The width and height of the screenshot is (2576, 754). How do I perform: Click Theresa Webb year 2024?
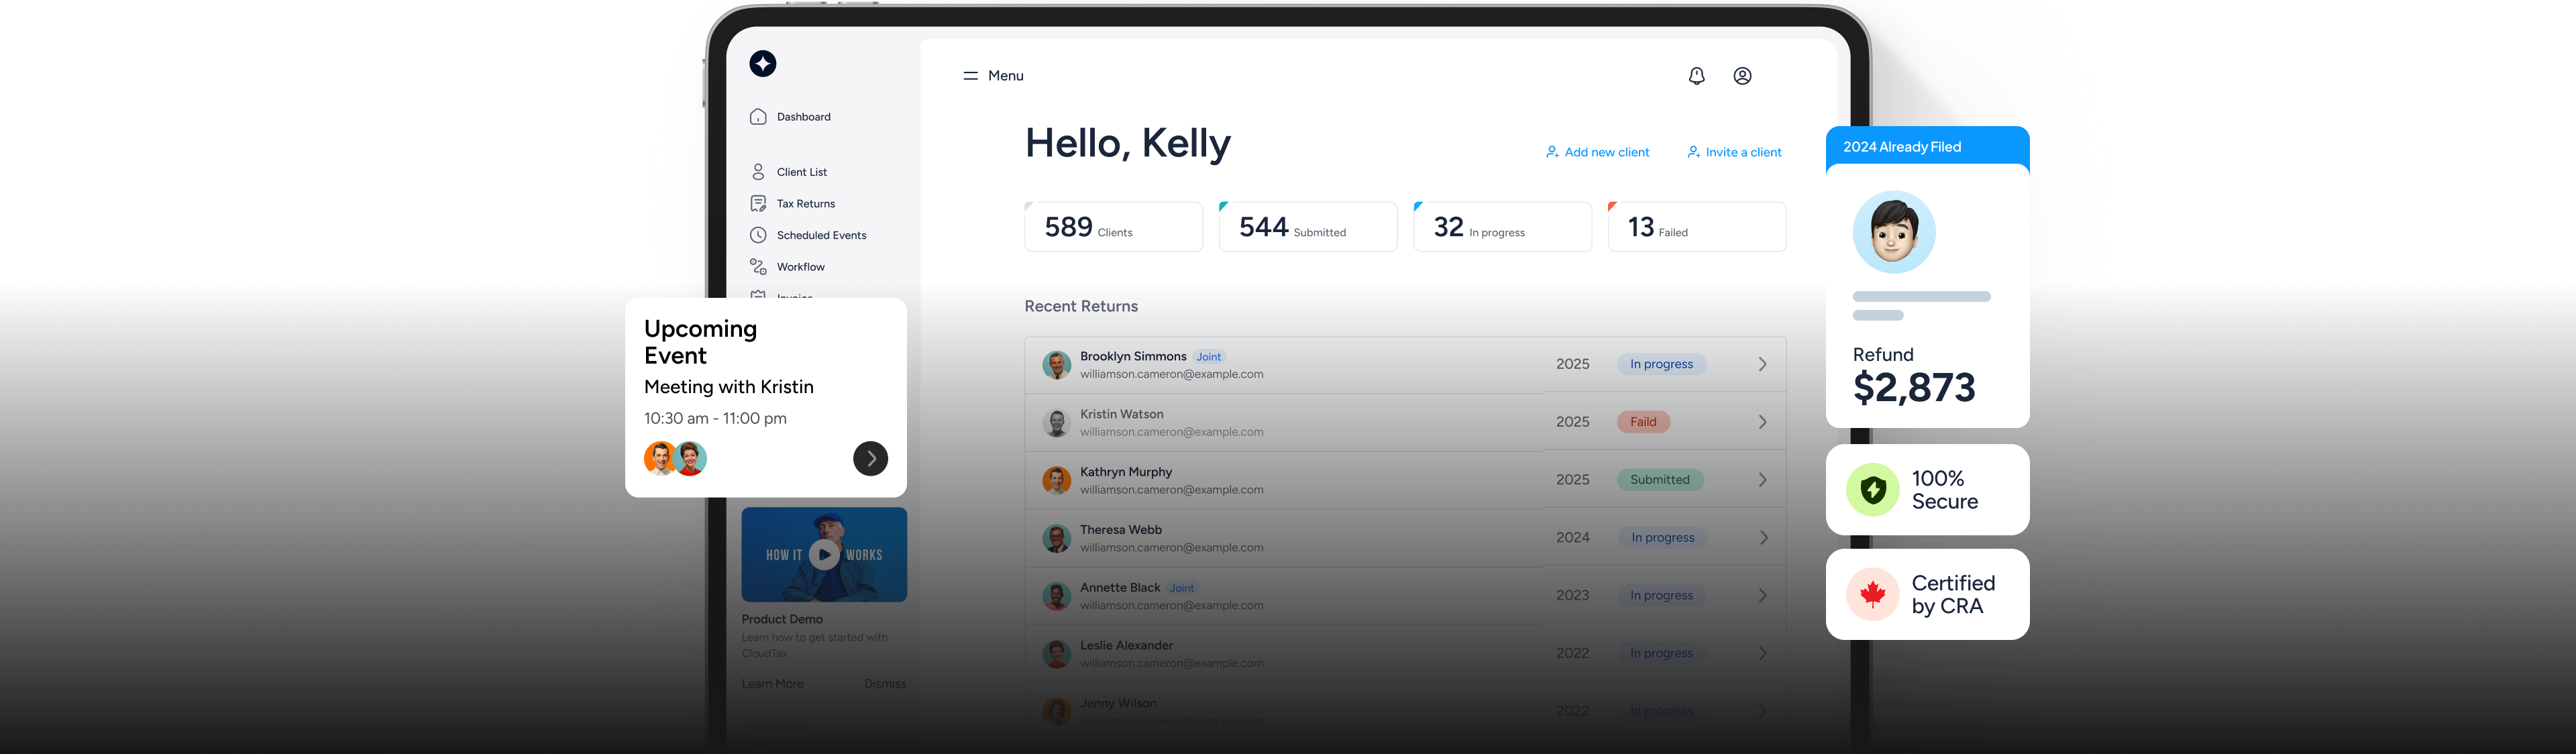point(1572,539)
